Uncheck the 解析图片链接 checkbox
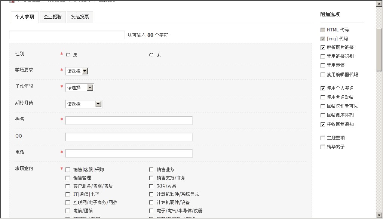The height and width of the screenshot is (219, 383). tap(323, 47)
